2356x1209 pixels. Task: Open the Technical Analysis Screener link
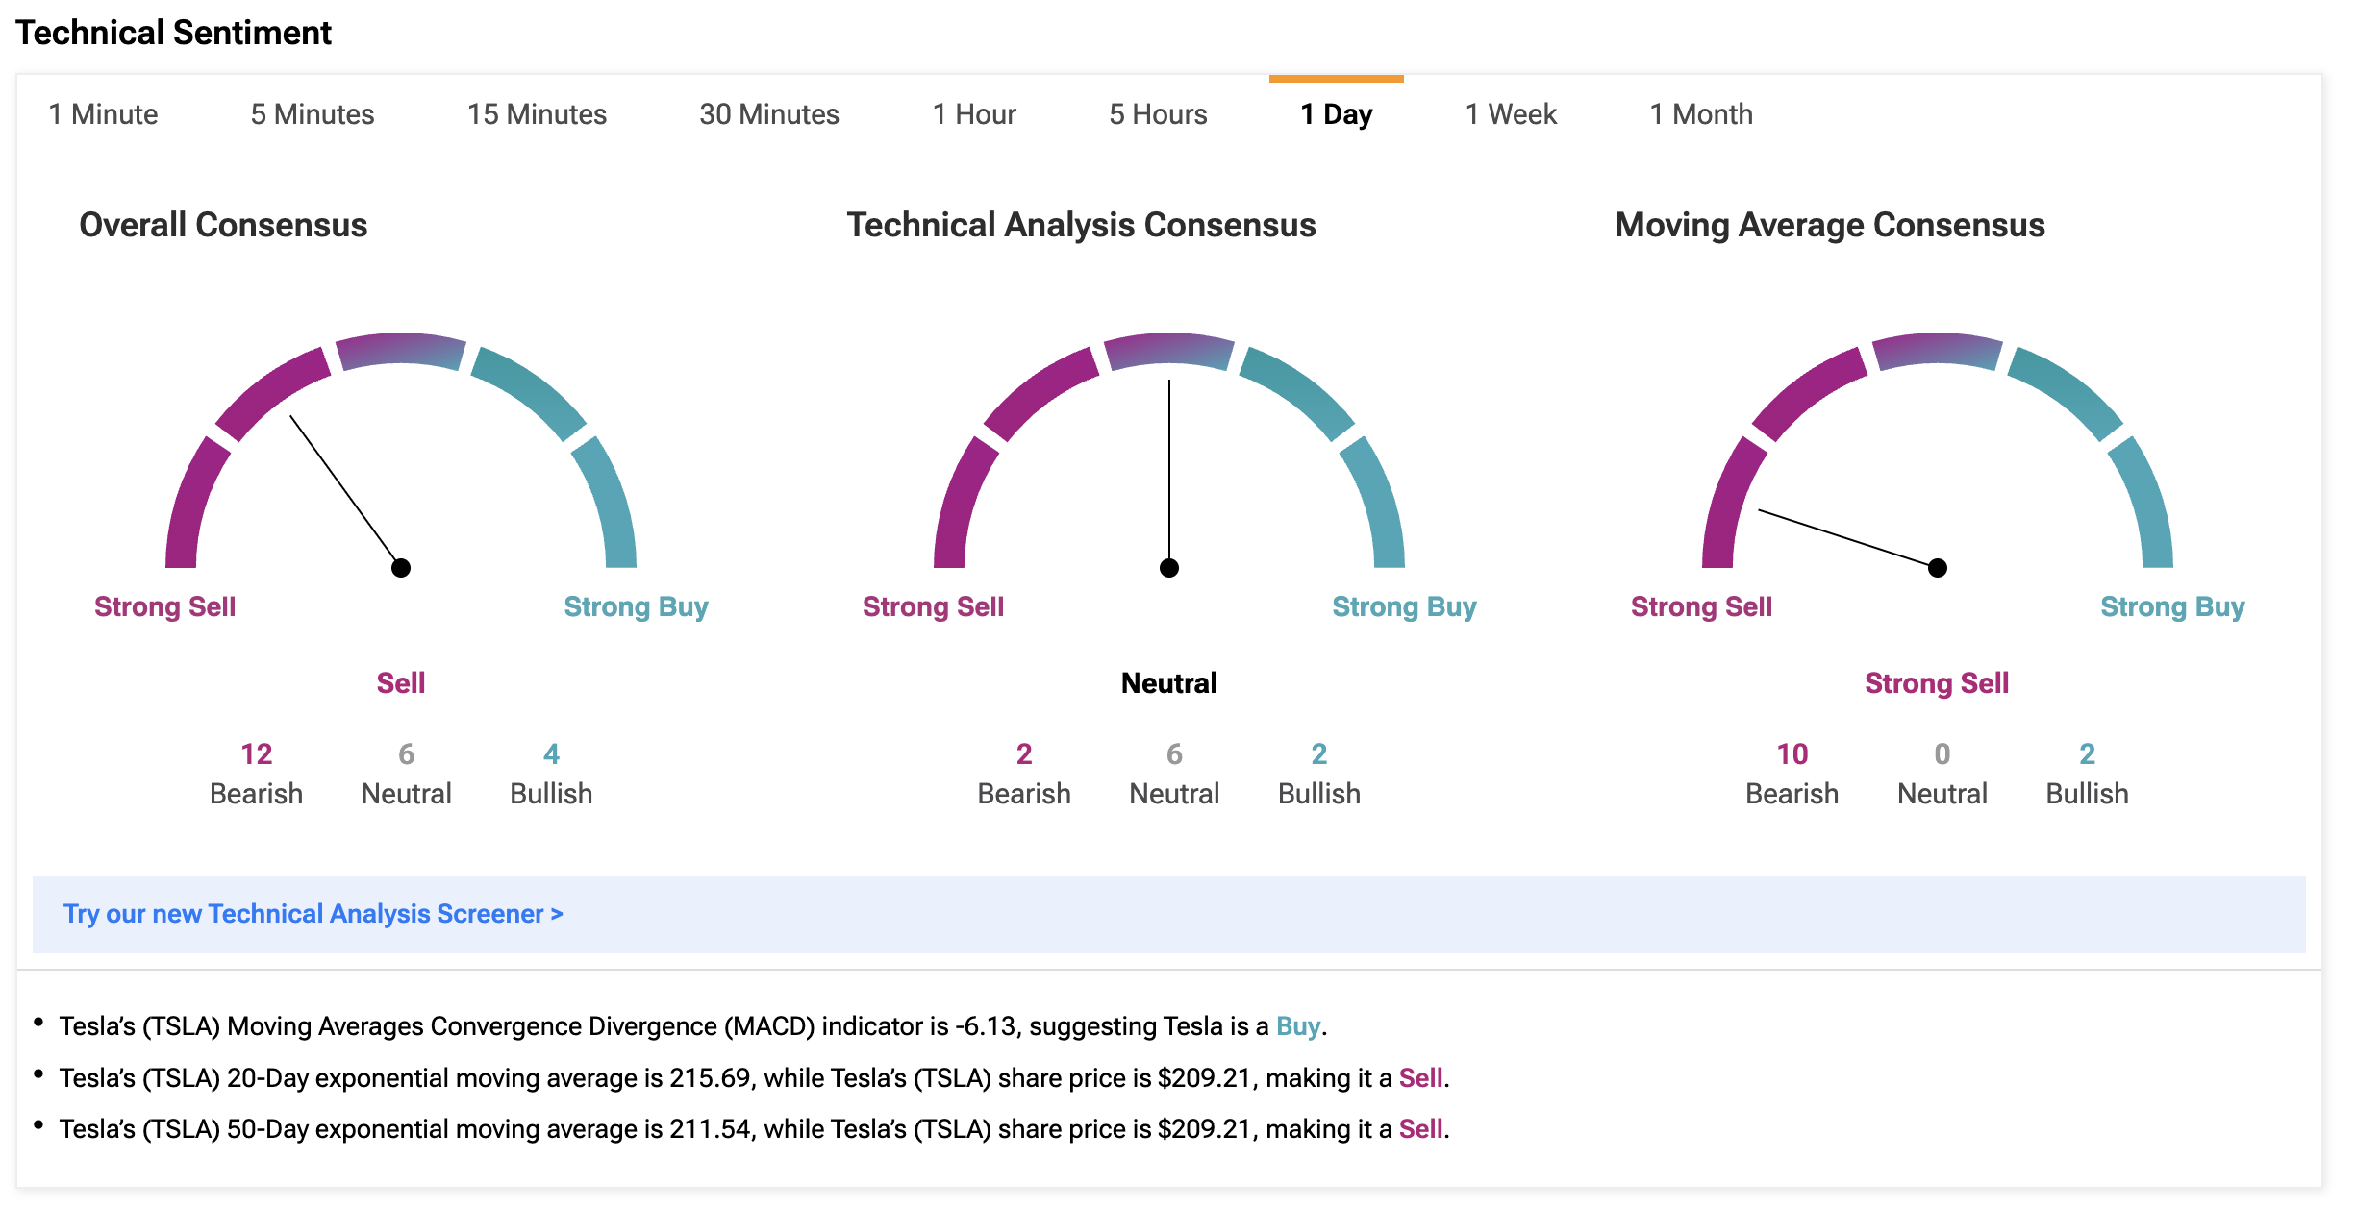point(313,913)
